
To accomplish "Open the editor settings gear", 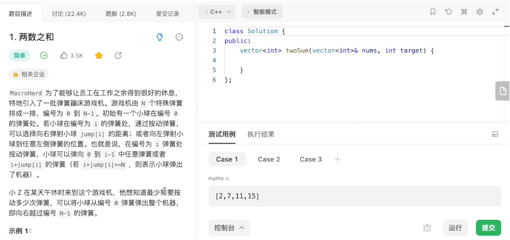I will pos(479,12).
